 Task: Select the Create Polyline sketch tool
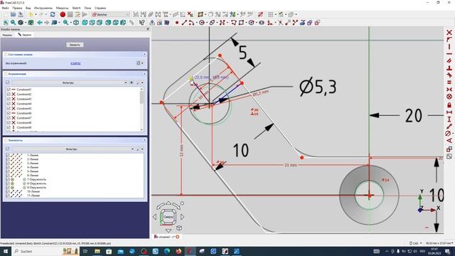(x=234, y=22)
